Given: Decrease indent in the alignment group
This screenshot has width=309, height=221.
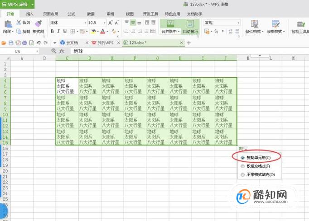Looking at the screenshot, I should point(147,23).
